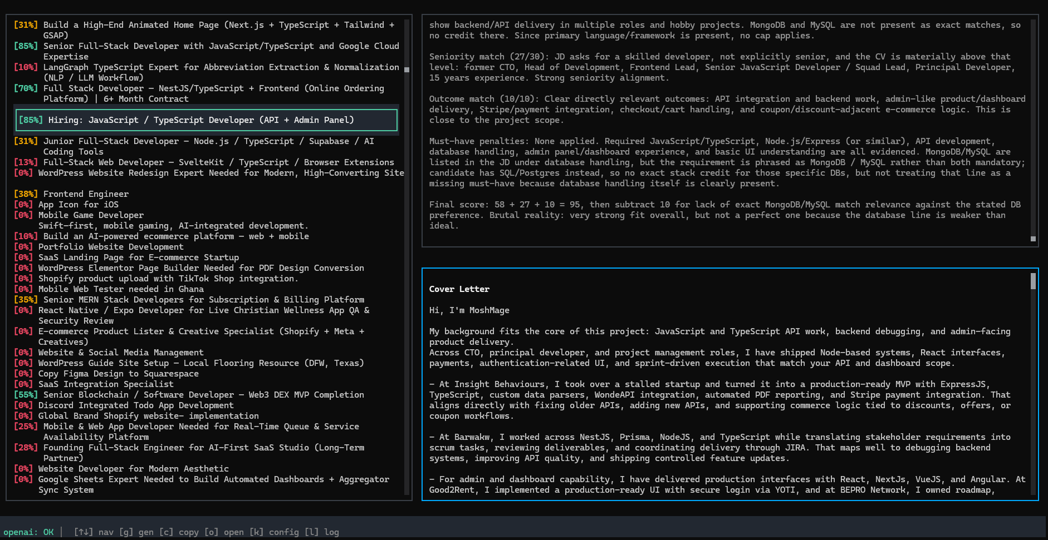Image resolution: width=1048 pixels, height=540 pixels.
Task: Click the openai: OK status indicator
Action: pos(28,532)
